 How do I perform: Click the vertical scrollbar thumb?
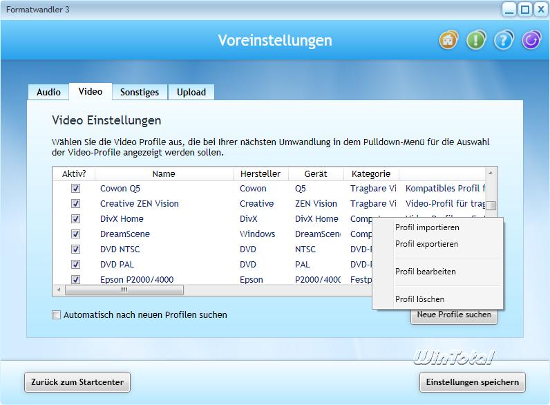tap(491, 206)
